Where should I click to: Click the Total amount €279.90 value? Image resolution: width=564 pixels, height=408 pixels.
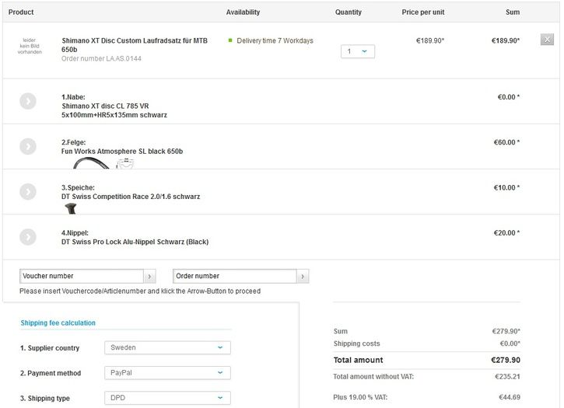point(506,360)
